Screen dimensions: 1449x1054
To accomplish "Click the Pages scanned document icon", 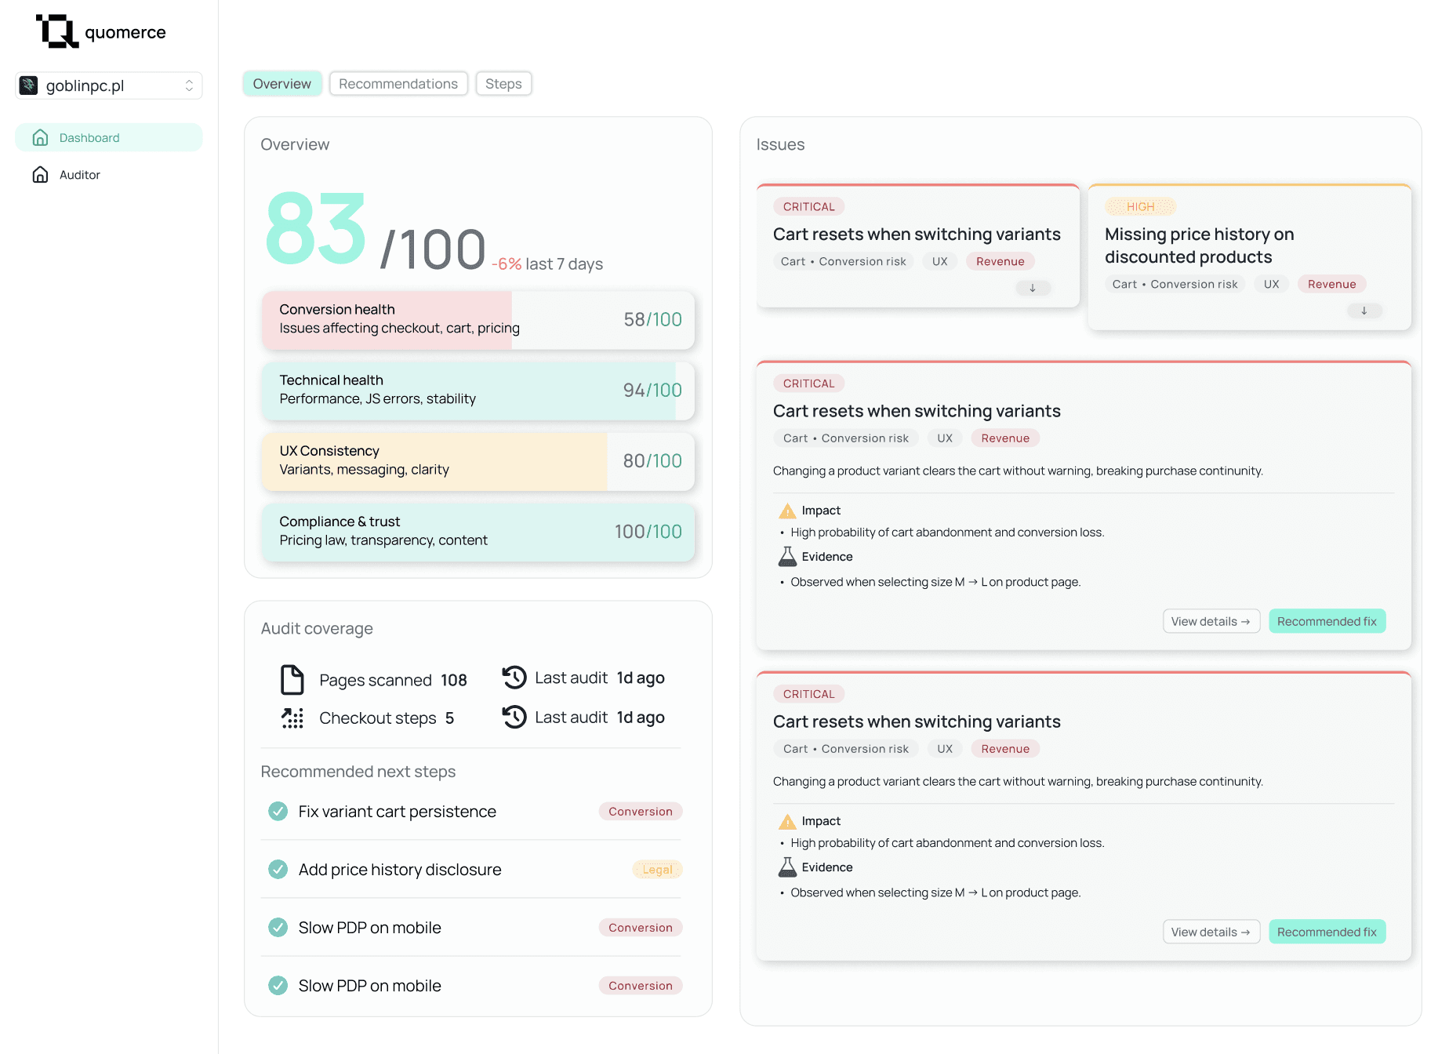I will (291, 679).
